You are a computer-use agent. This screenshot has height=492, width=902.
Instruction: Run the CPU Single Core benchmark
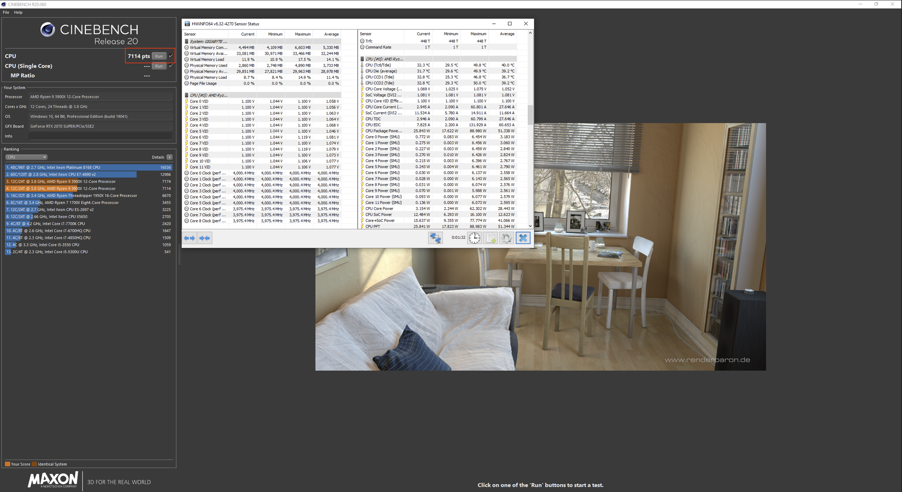(159, 66)
